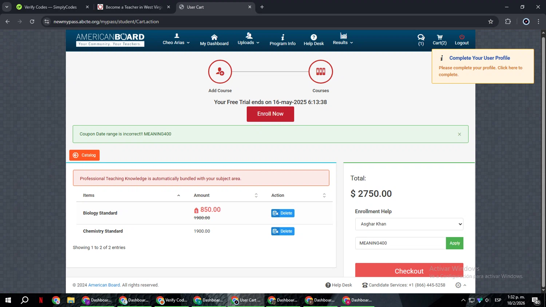Open Windows taskbar search
This screenshot has width=546, height=307.
coord(25,300)
